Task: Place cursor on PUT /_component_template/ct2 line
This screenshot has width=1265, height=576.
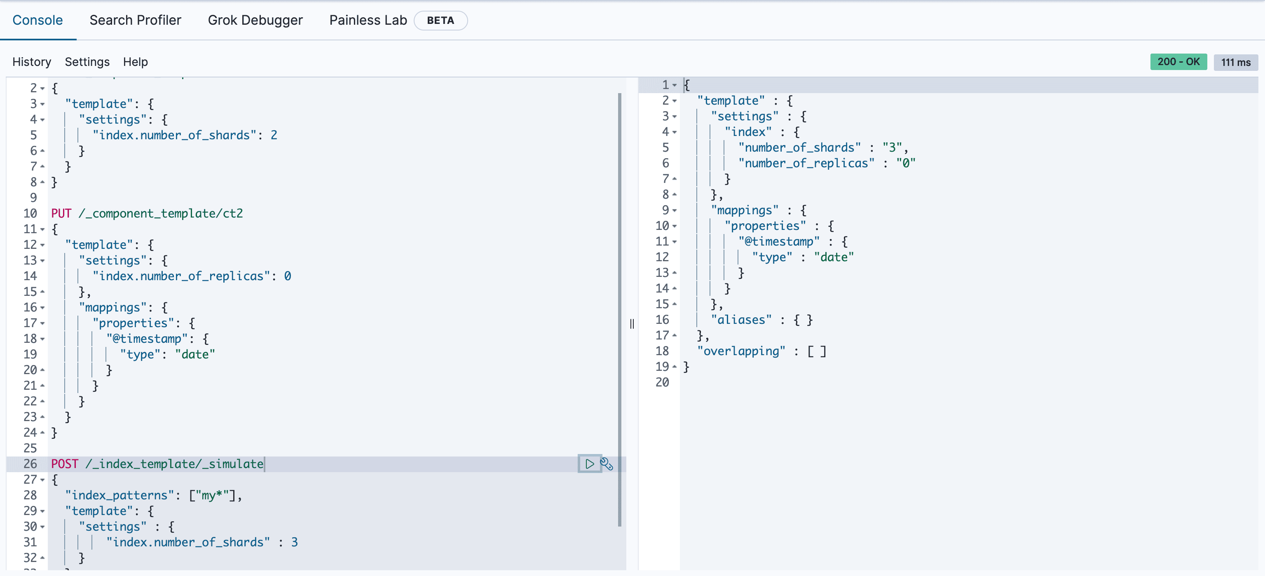Action: coord(148,213)
